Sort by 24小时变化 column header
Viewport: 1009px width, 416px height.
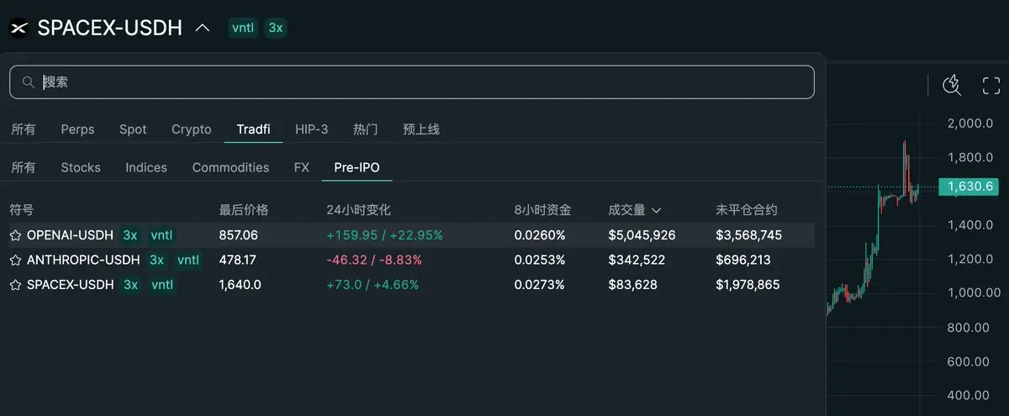pyautogui.click(x=359, y=210)
